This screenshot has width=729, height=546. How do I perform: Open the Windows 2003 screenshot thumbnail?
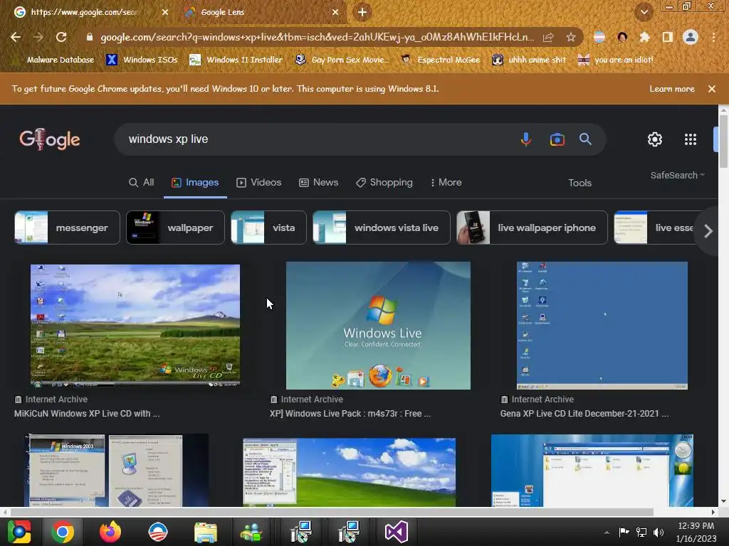click(x=117, y=471)
